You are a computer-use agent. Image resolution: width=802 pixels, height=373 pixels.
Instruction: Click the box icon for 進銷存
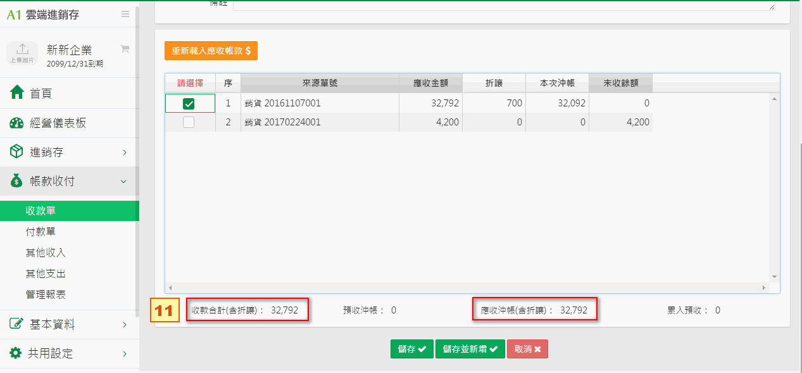click(17, 152)
